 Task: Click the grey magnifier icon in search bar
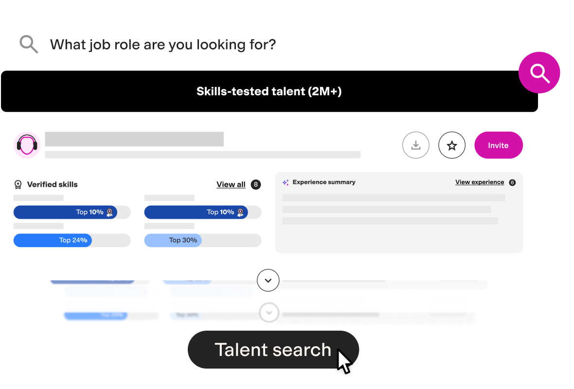click(x=29, y=44)
